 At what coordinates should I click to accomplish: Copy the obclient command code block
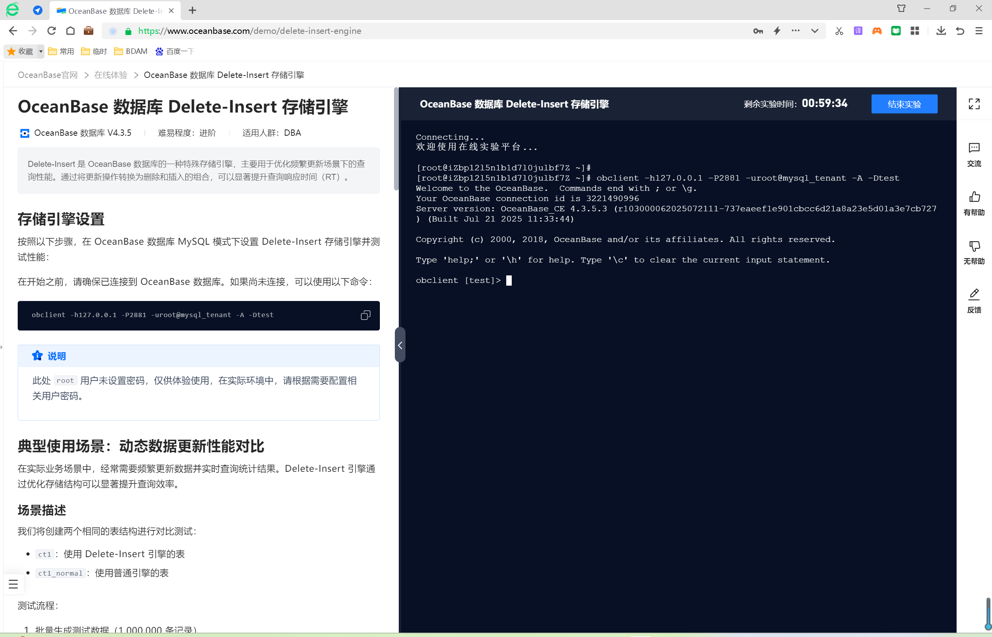pyautogui.click(x=365, y=315)
